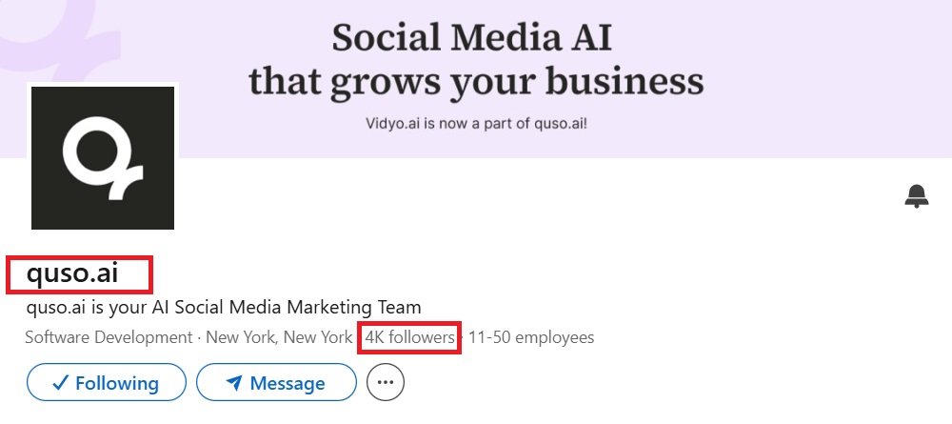This screenshot has height=424, width=952.
Task: Click the Vidyo.ai is now part of quso.ai text
Action: tap(477, 124)
